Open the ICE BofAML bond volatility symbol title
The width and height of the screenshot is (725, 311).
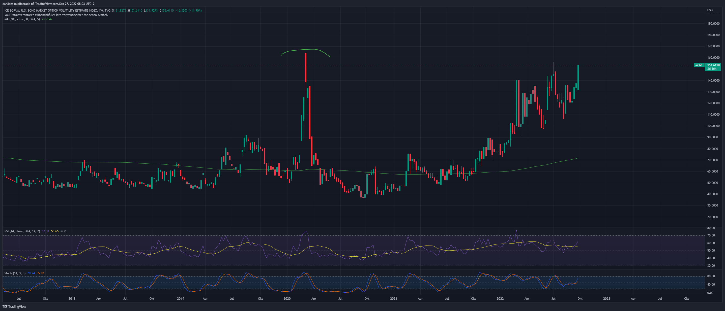[51, 10]
